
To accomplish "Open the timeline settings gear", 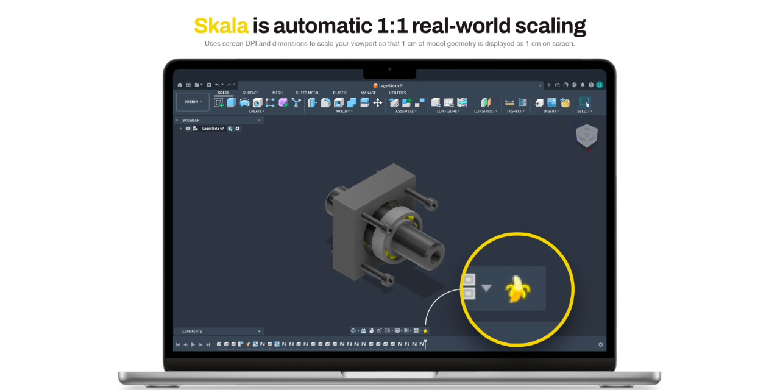I will pos(600,344).
